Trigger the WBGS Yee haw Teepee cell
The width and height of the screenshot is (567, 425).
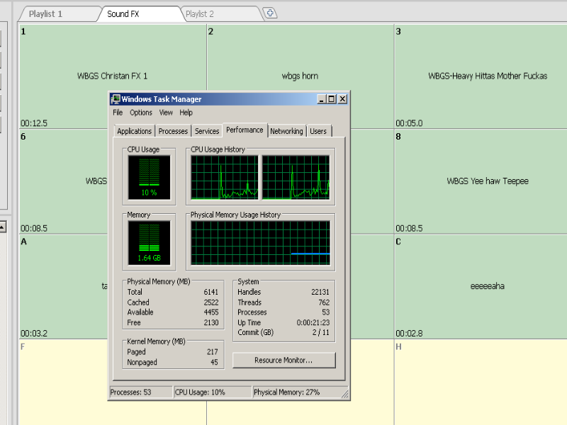[x=487, y=181]
